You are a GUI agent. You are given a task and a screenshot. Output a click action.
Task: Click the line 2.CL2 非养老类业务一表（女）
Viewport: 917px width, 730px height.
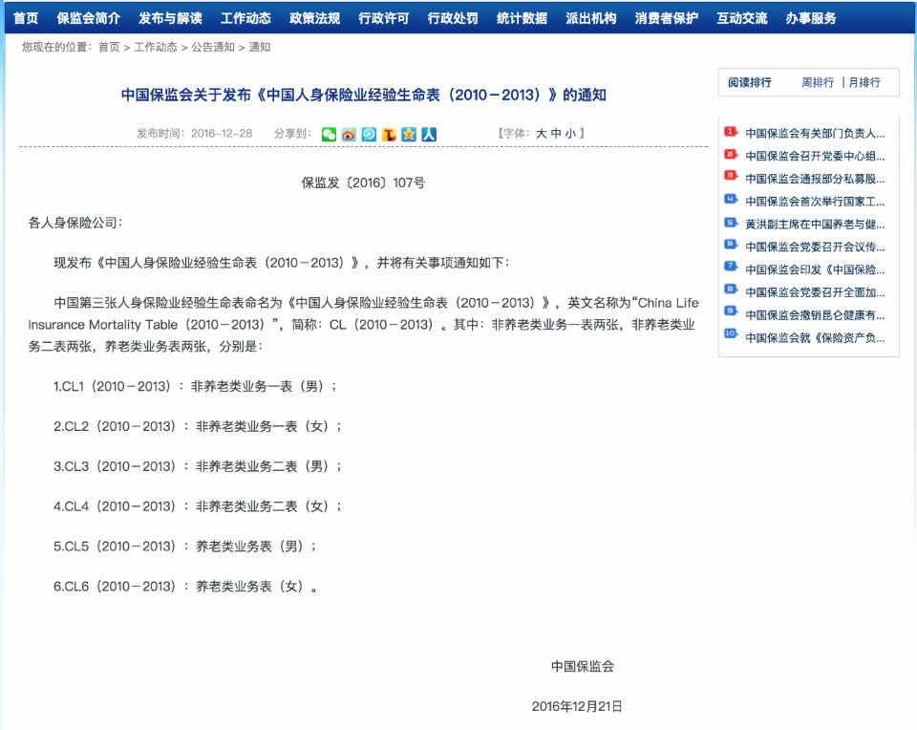[x=198, y=426]
